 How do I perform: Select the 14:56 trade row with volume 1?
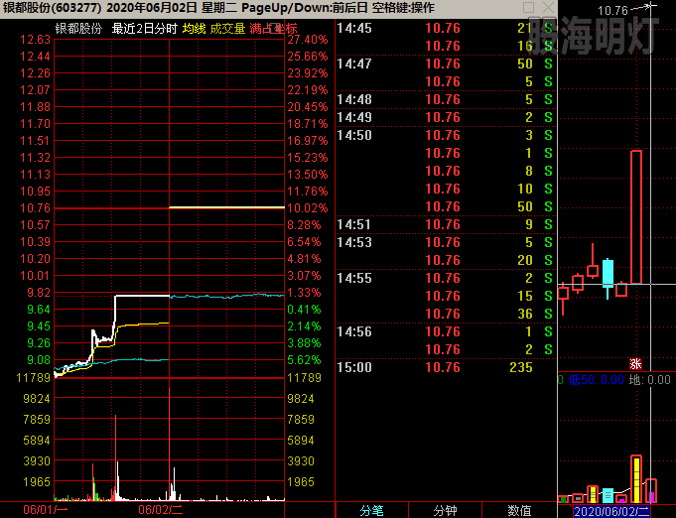tap(447, 331)
